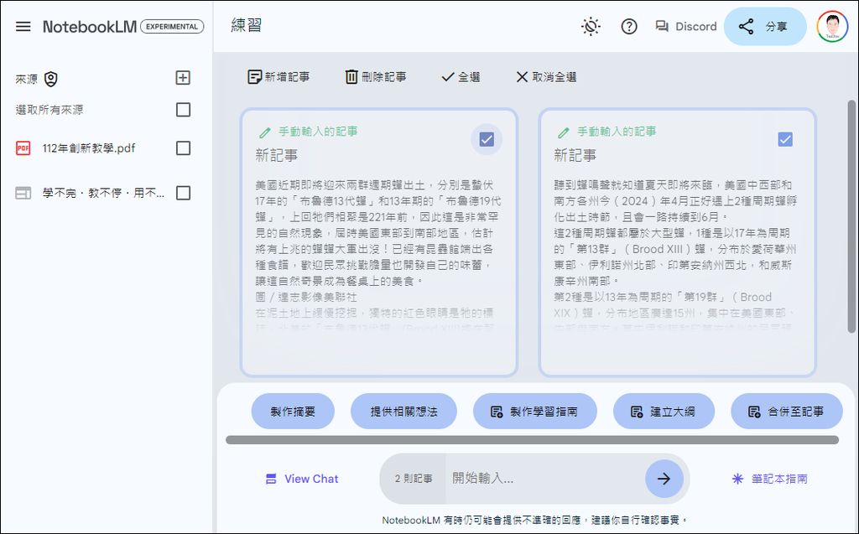This screenshot has height=534, width=859.
Task: Click the 合併至記事 chip
Action: coord(787,412)
